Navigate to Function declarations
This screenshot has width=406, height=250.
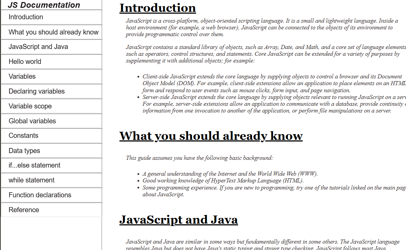(39, 195)
